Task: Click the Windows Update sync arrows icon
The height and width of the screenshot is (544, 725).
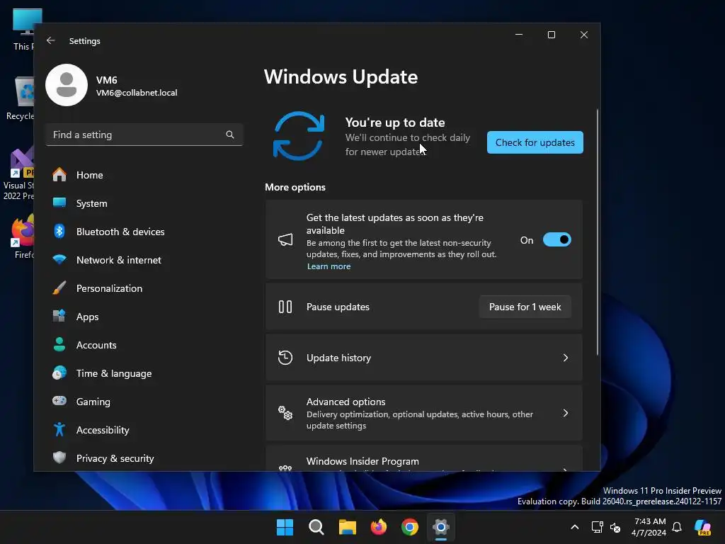Action: 299,136
